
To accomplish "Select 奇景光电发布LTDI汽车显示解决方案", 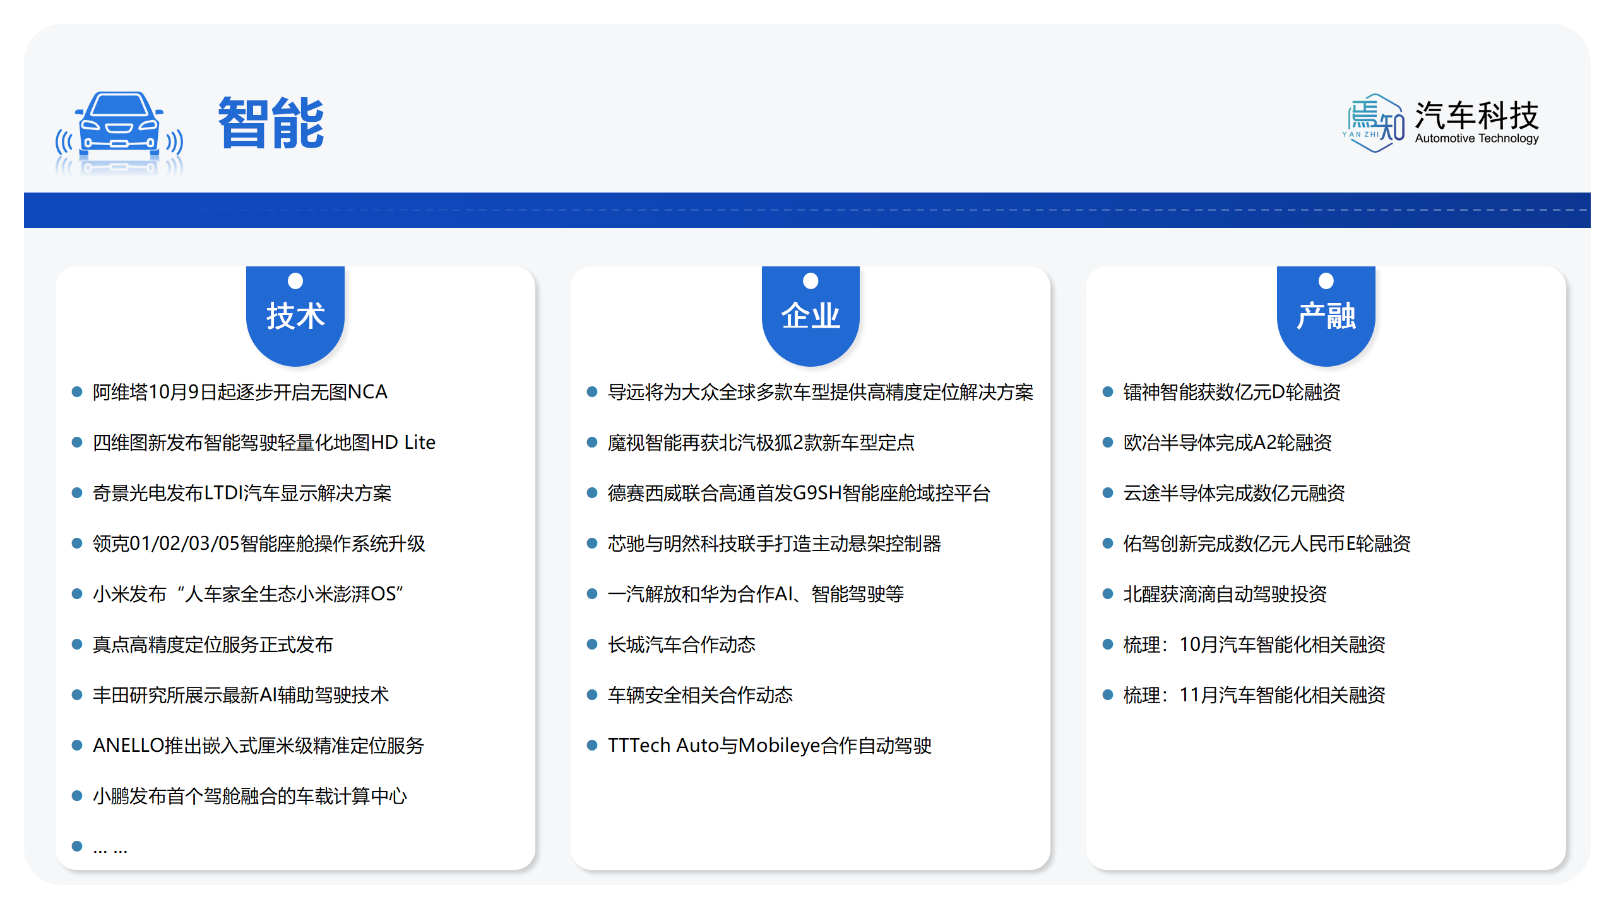I will click(242, 493).
